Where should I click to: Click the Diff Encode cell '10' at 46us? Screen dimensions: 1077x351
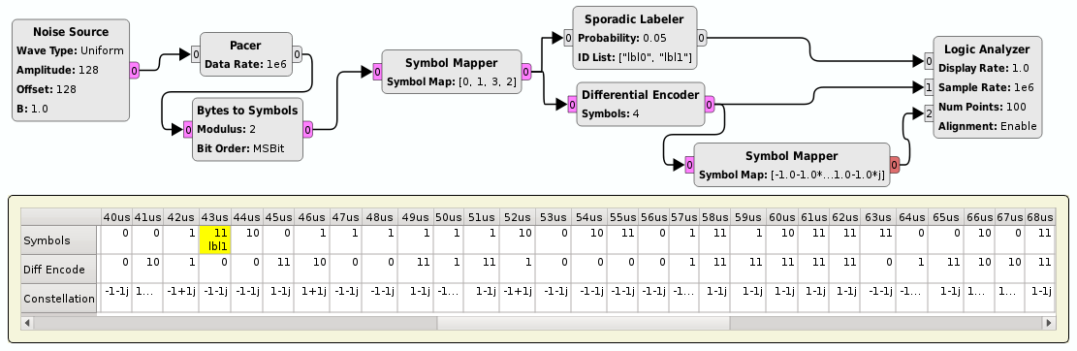(x=312, y=270)
